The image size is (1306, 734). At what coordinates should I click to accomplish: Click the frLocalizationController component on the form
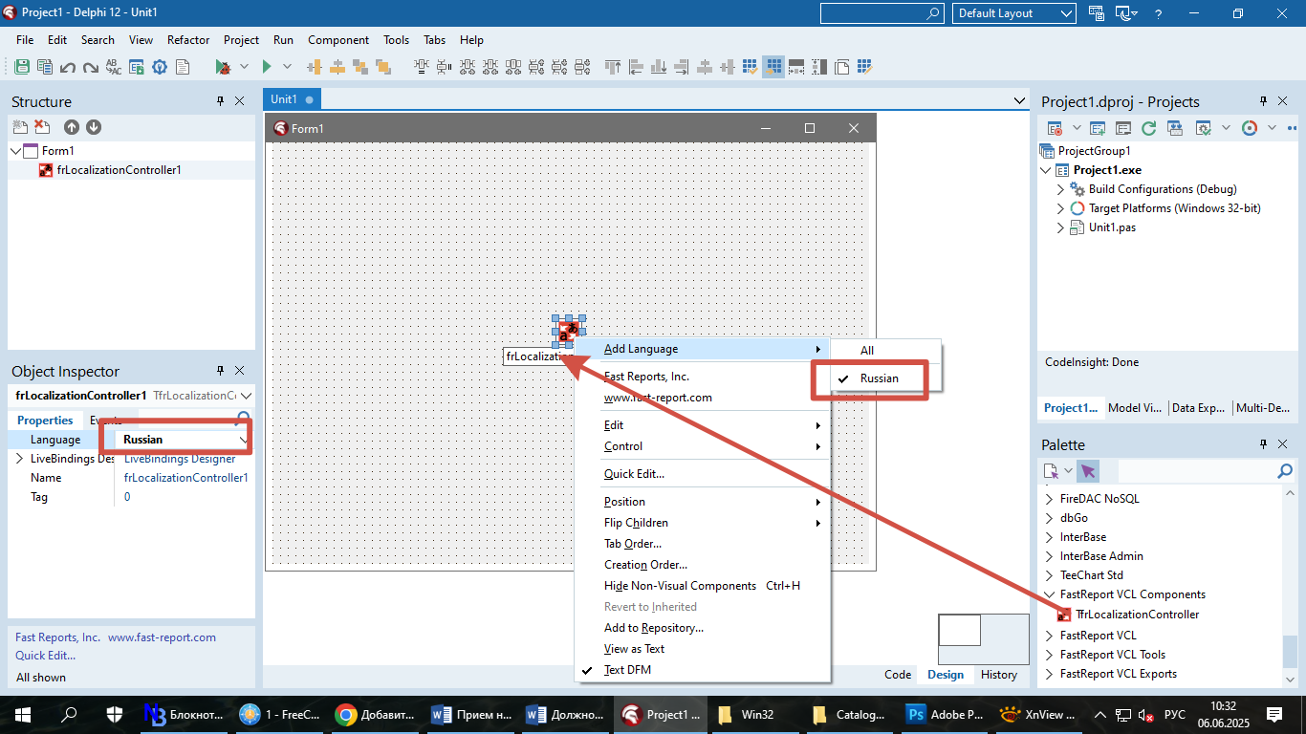tap(569, 332)
